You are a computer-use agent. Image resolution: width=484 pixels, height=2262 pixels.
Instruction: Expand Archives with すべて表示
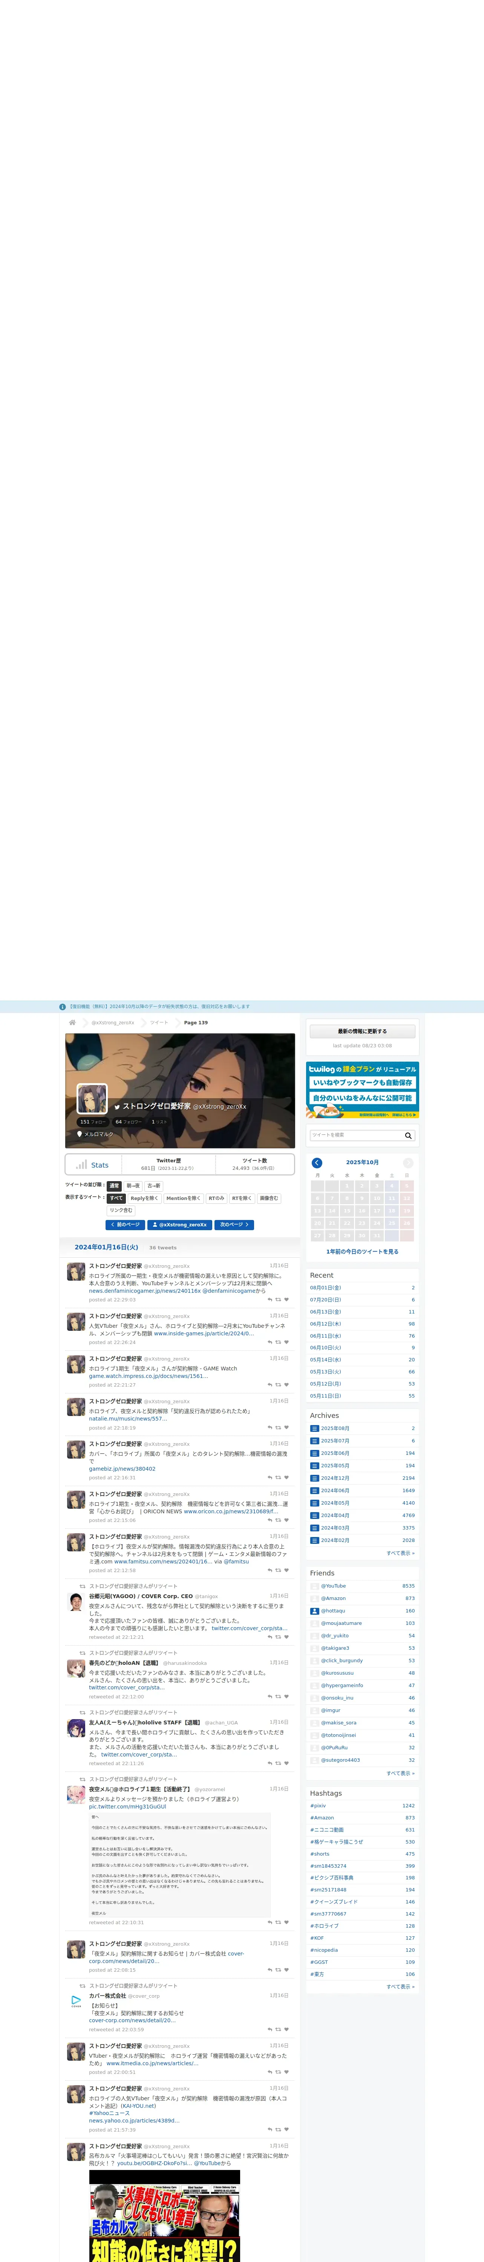click(x=401, y=1553)
